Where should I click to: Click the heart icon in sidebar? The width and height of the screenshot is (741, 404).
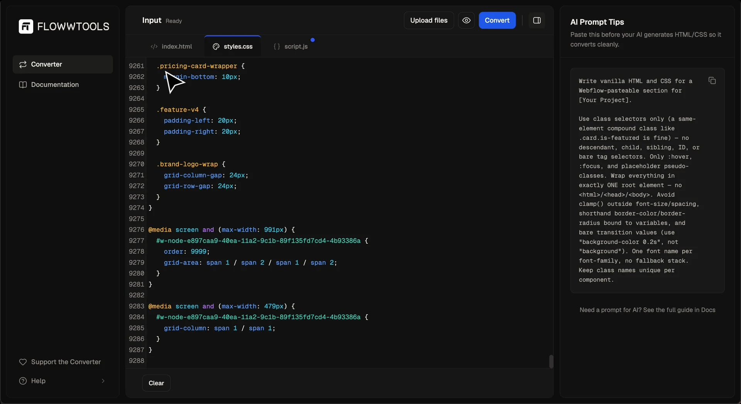23,362
